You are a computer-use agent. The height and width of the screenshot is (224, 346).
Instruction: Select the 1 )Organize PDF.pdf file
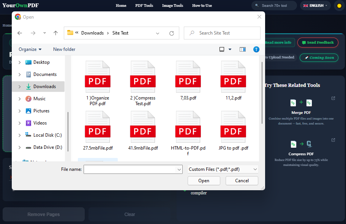(98, 83)
